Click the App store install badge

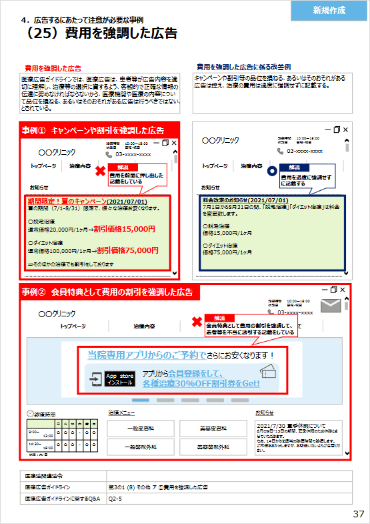pyautogui.click(x=120, y=379)
